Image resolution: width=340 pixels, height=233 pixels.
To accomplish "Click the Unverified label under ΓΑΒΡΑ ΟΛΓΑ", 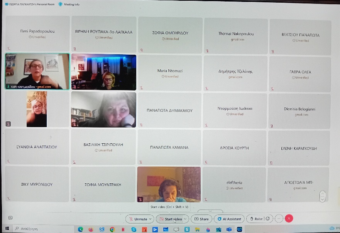I will [300, 77].
